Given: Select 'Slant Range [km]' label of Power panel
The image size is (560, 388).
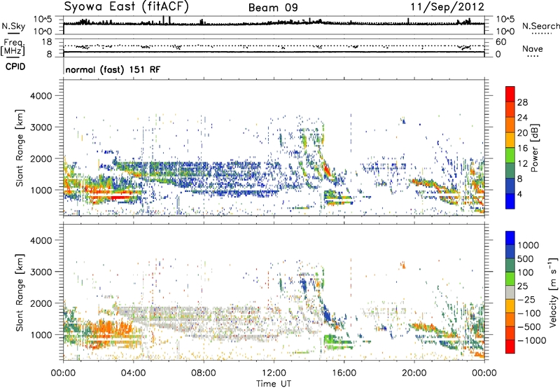Looking at the screenshot, I should pyautogui.click(x=20, y=148).
